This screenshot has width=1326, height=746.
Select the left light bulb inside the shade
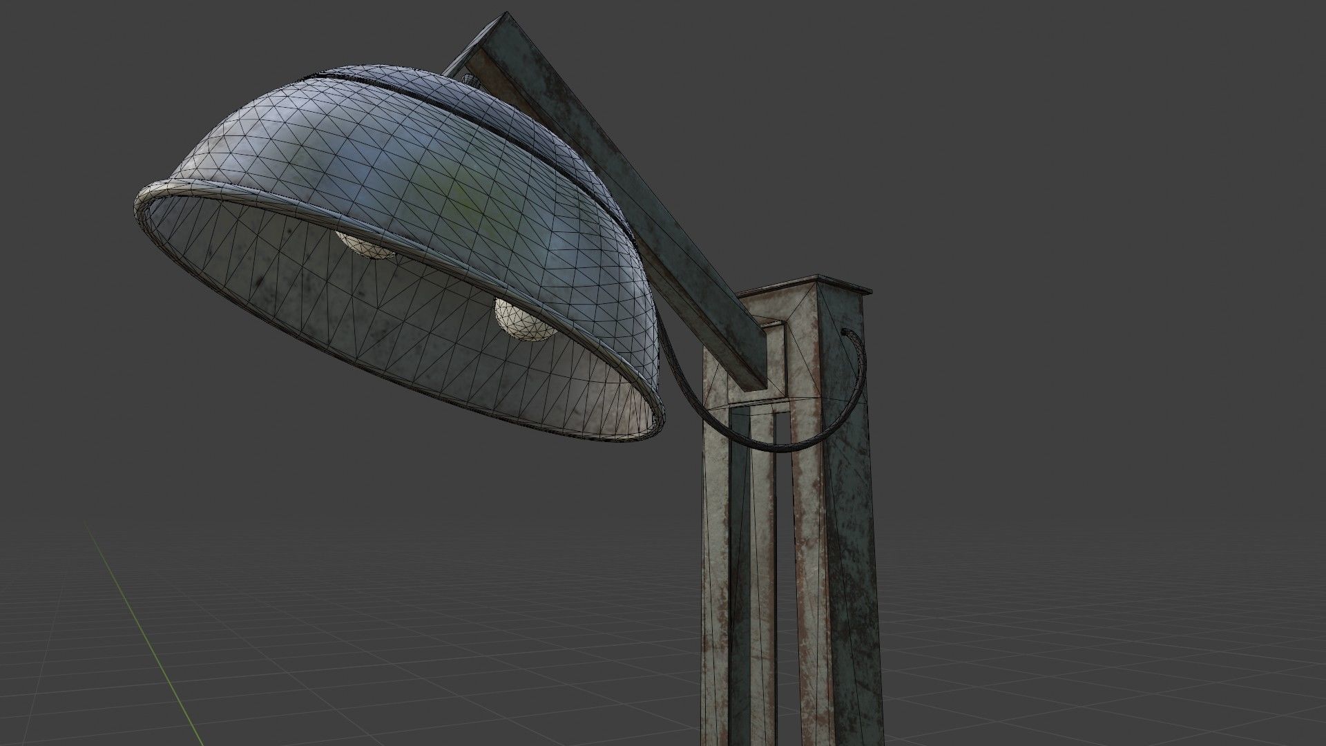click(366, 247)
